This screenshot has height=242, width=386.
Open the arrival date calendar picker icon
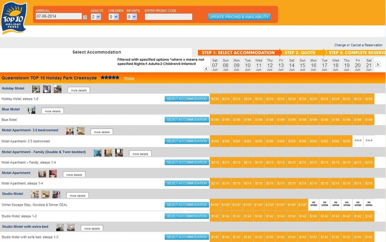click(85, 17)
